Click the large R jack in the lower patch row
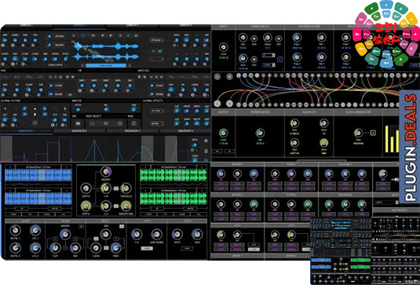Screen dimensions: 420x285 pyautogui.click(x=229, y=104)
